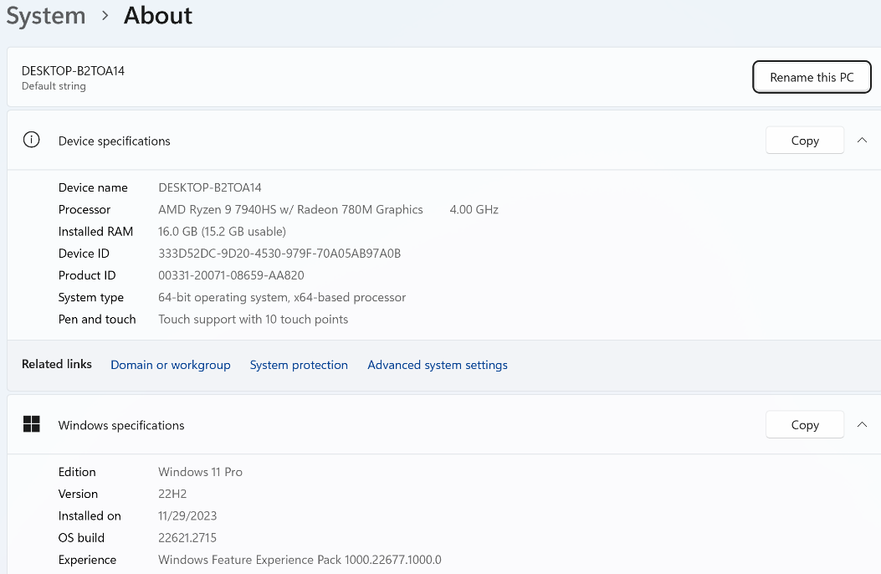Click the Device specifications info icon
Viewport: 881px width, 574px height.
[32, 140]
